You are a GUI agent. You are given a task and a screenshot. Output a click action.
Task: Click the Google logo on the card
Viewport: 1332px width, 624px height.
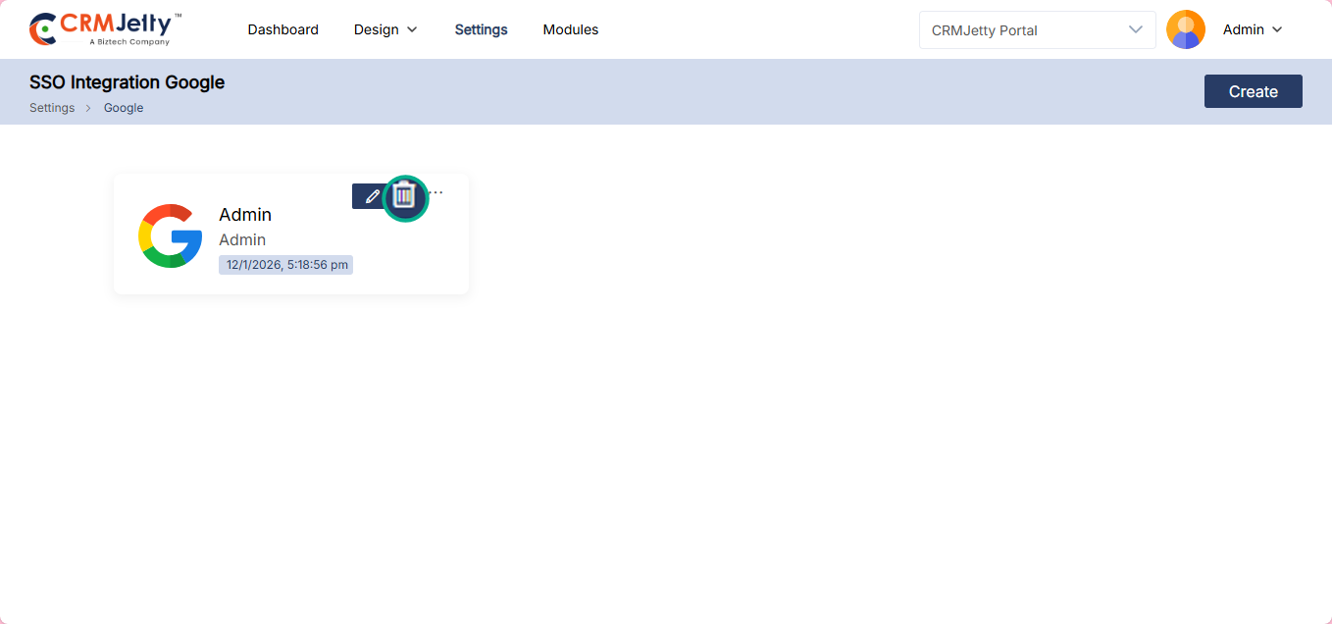point(171,235)
